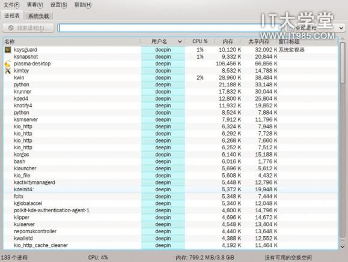Open the 设置(S) menu
348x262 pixels.
[x=59, y=5]
